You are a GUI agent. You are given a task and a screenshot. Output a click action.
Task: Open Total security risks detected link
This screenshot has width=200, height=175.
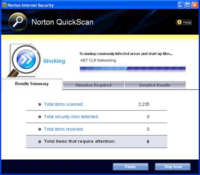[x=71, y=117]
